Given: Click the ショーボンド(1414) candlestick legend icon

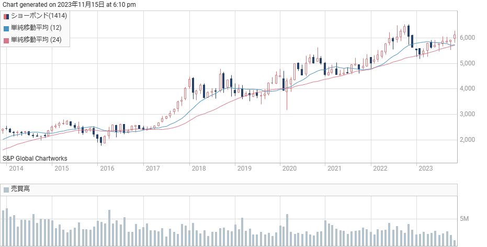Looking at the screenshot, I should click(6, 16).
